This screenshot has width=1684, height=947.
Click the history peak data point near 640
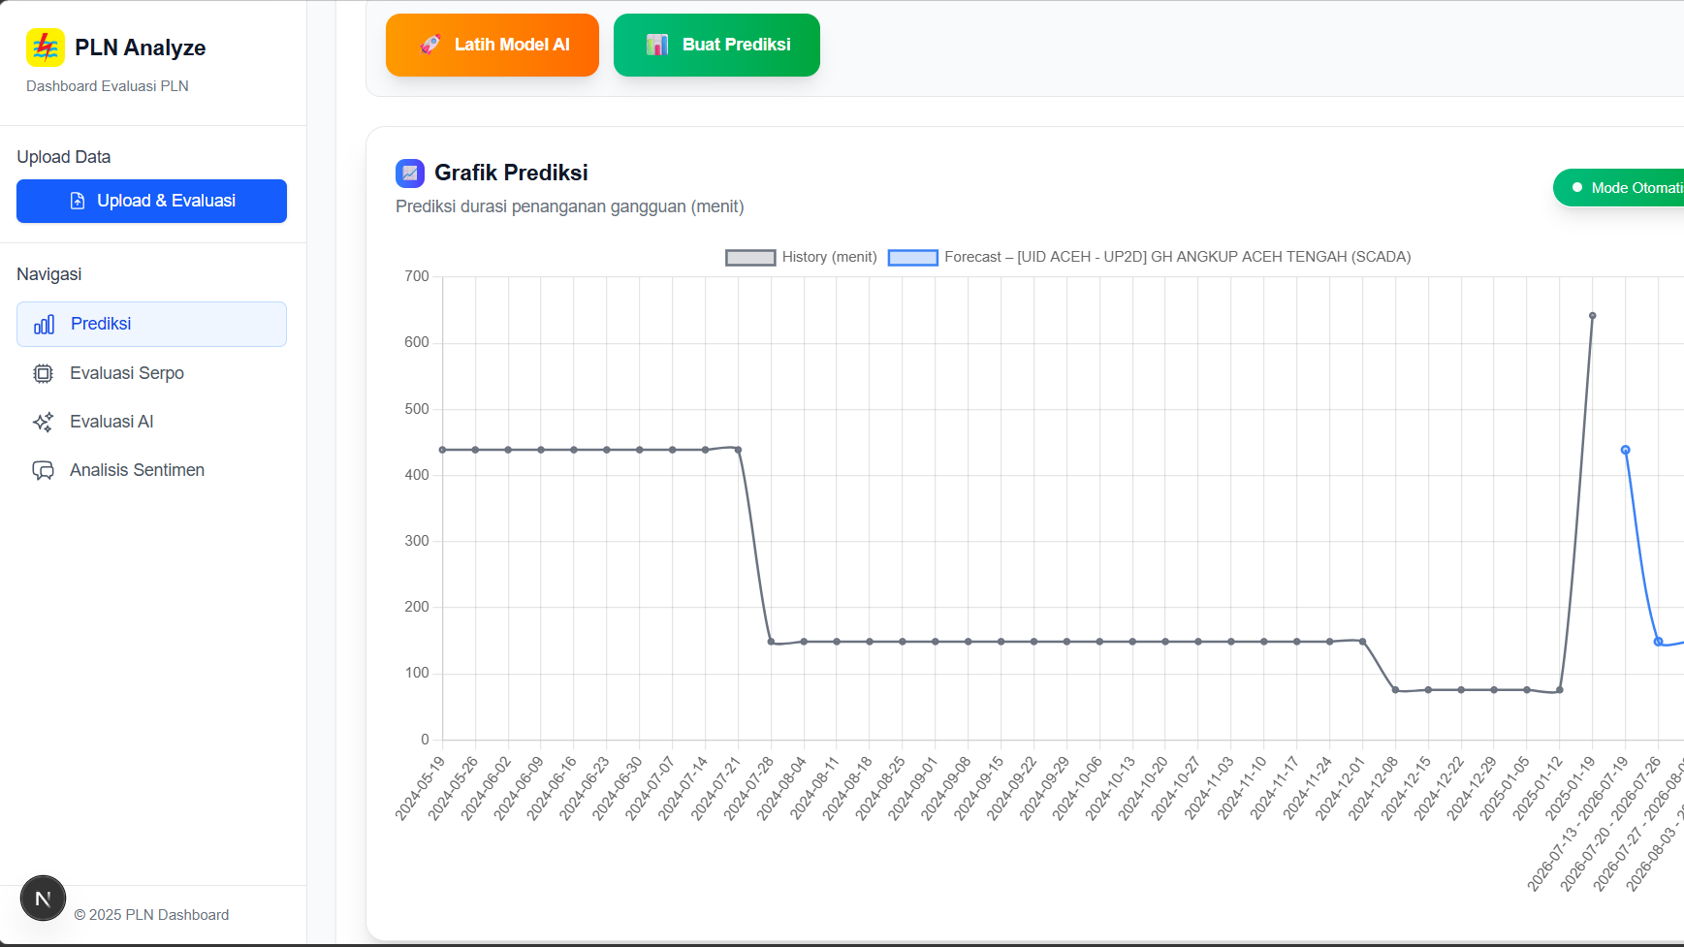(x=1592, y=316)
